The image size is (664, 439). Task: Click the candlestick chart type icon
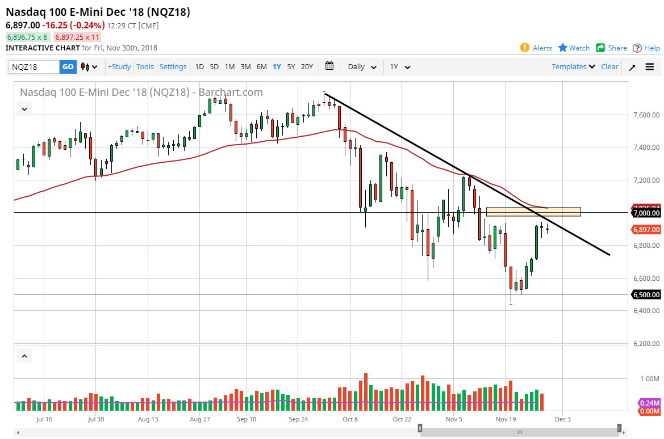pyautogui.click(x=85, y=66)
